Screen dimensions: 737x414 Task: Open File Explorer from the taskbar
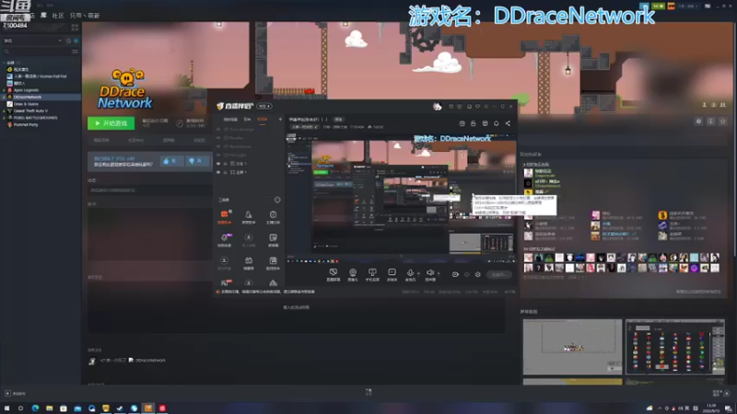click(x=50, y=408)
